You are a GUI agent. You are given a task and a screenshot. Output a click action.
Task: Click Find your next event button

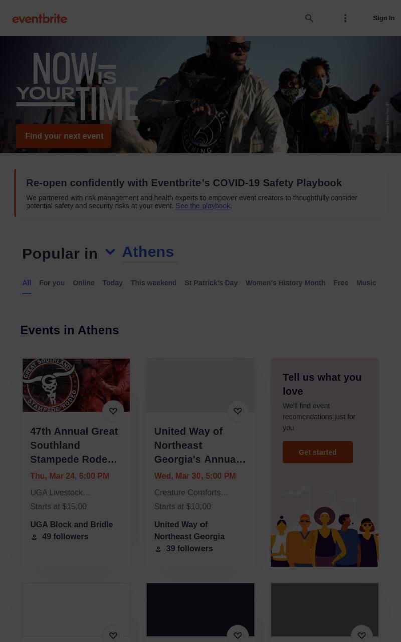(x=64, y=136)
